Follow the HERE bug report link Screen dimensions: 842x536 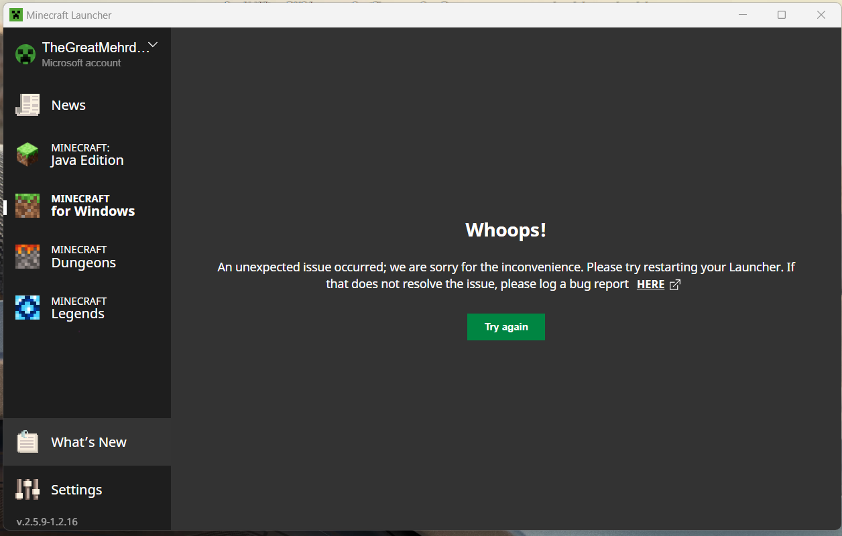(x=650, y=285)
